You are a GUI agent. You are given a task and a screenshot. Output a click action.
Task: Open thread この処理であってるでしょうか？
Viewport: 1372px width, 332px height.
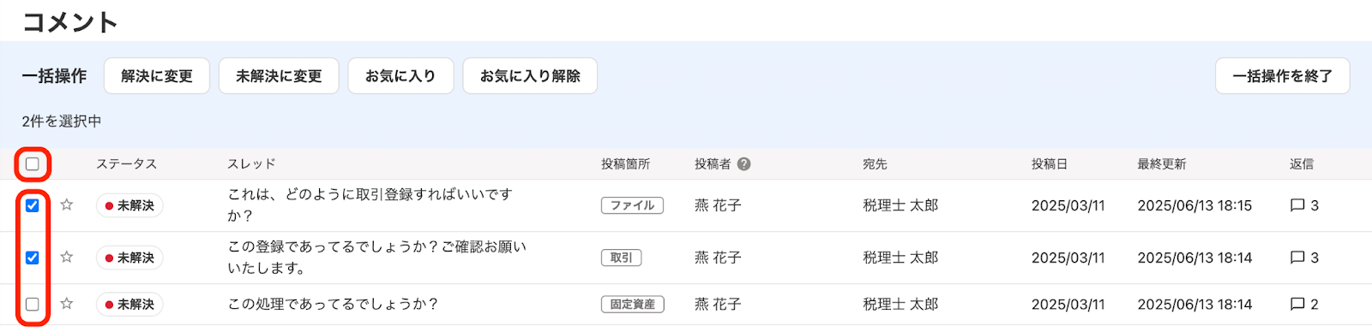click(x=333, y=304)
